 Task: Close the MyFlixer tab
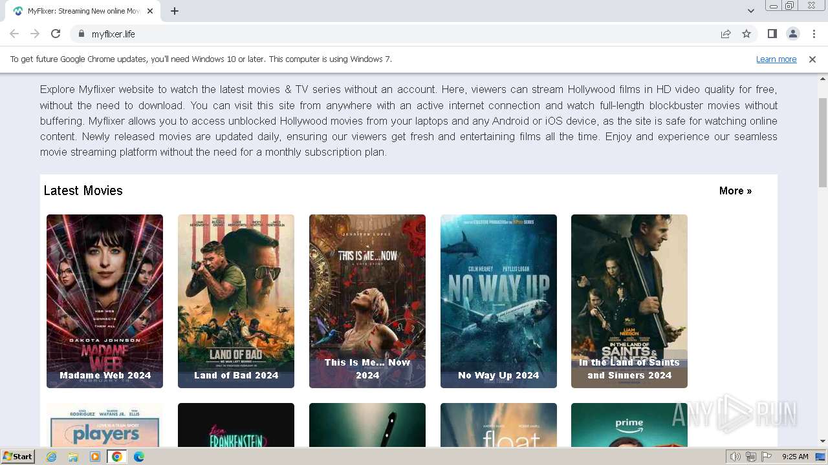click(x=151, y=11)
